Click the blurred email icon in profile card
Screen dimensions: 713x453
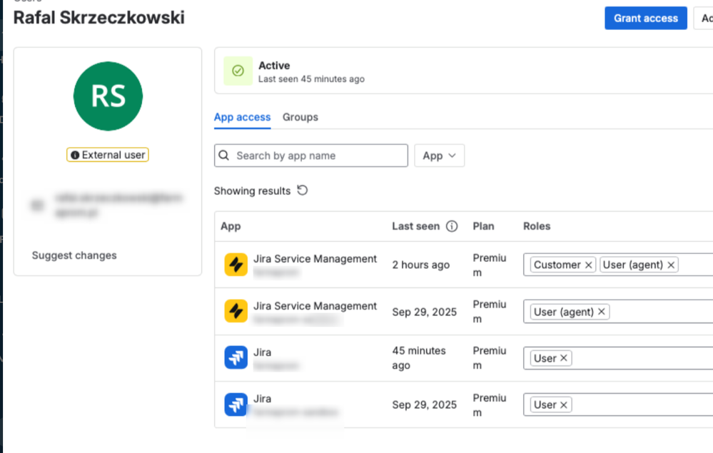point(38,205)
